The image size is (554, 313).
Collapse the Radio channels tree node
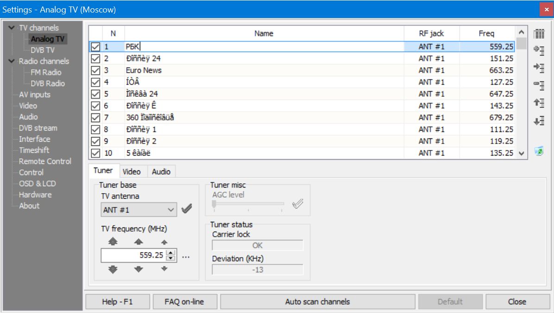11,62
